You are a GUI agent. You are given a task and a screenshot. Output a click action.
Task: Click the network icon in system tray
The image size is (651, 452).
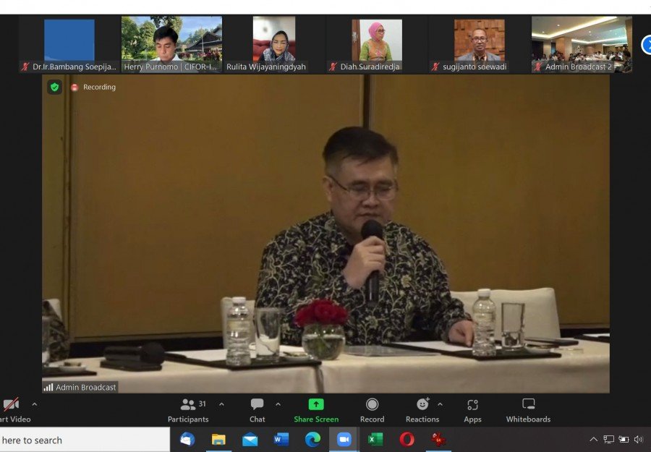point(608,439)
